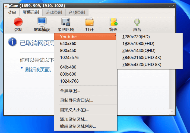Expand the Youtube submenu entry
This screenshot has width=190, height=133.
(x=85, y=37)
